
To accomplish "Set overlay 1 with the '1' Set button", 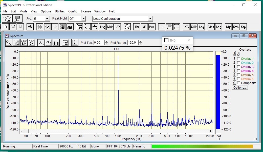I will [x=234, y=59].
